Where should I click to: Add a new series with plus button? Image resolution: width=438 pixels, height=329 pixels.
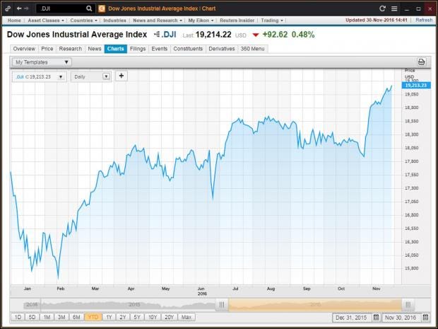tap(122, 76)
